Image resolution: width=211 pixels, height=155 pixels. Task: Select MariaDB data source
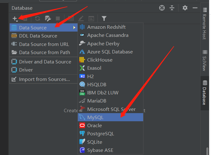tap(110, 101)
